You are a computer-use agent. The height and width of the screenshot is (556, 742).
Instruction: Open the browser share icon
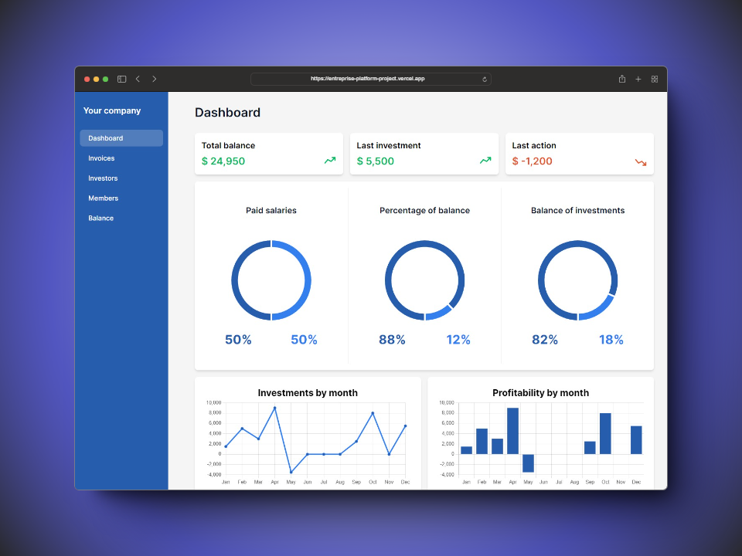point(622,79)
